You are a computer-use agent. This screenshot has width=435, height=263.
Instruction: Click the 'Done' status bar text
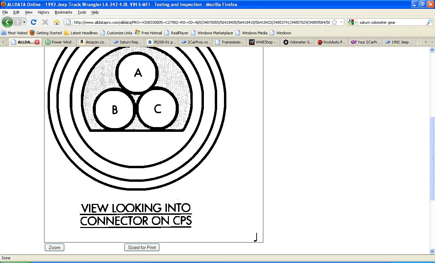6,258
